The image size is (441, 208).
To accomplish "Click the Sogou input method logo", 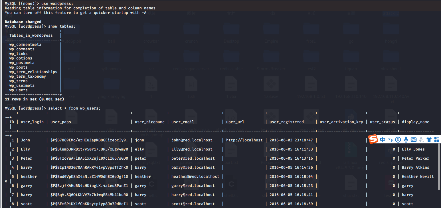I will pos(373,139).
